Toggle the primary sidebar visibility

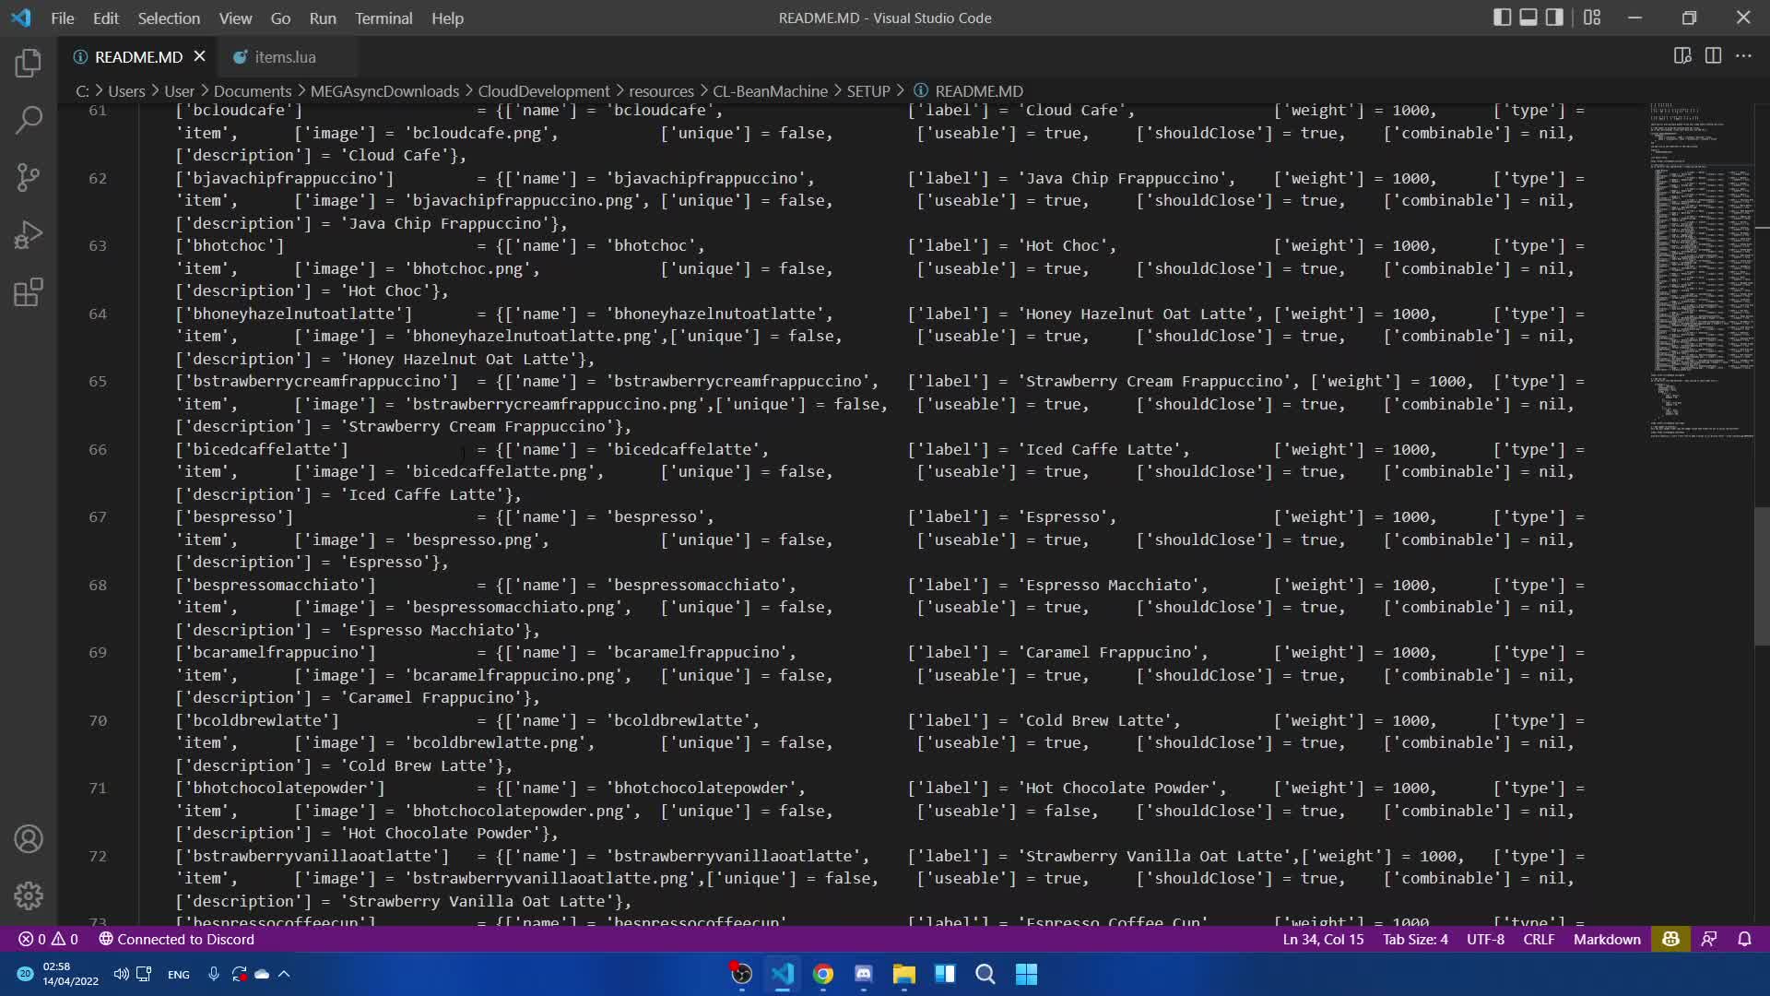coord(1504,17)
